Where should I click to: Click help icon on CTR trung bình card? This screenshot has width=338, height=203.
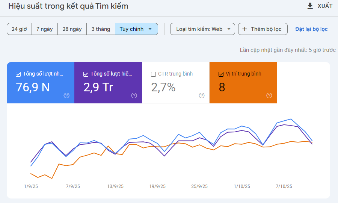pyautogui.click(x=202, y=95)
